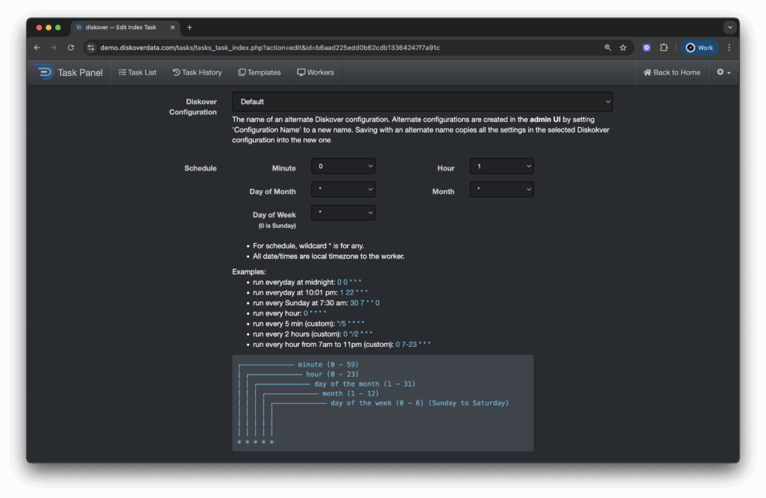Go to the Templates page
The width and height of the screenshot is (766, 498).
tap(260, 73)
